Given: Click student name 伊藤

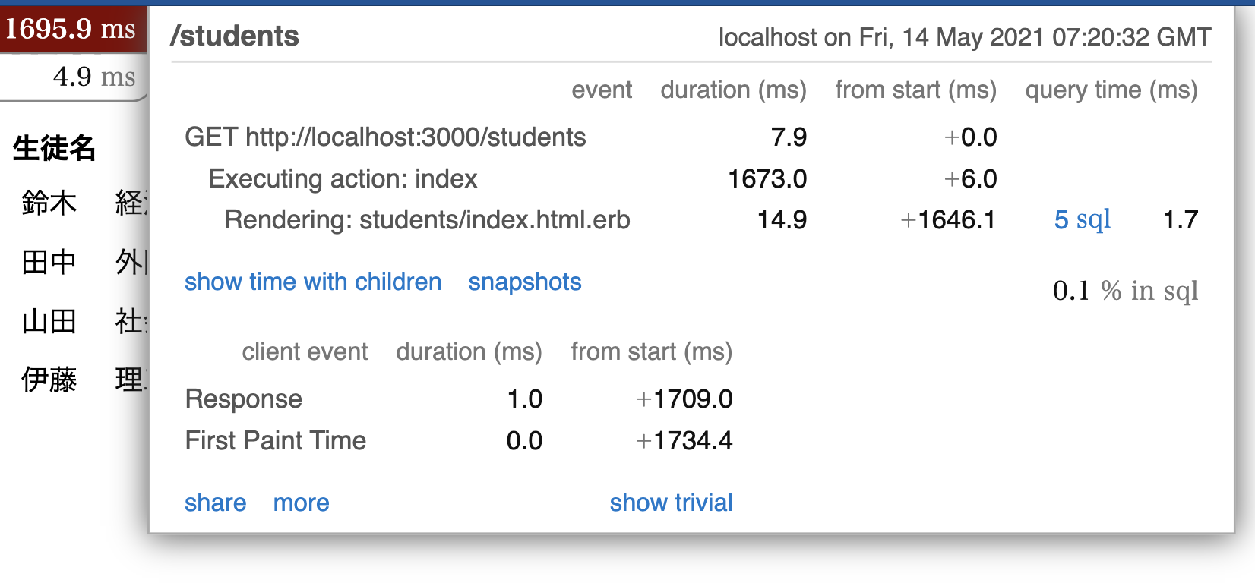Looking at the screenshot, I should [49, 380].
